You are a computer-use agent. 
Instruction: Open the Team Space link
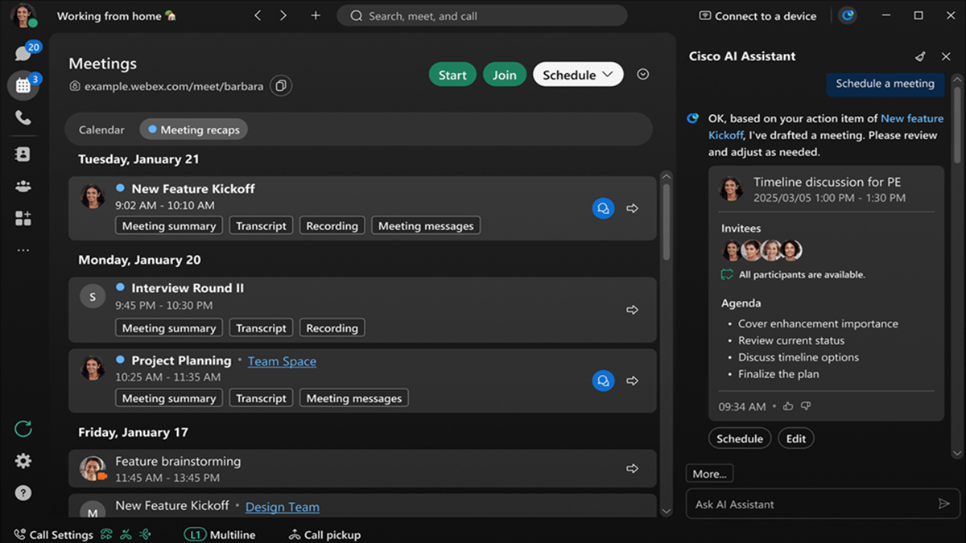[x=282, y=361]
